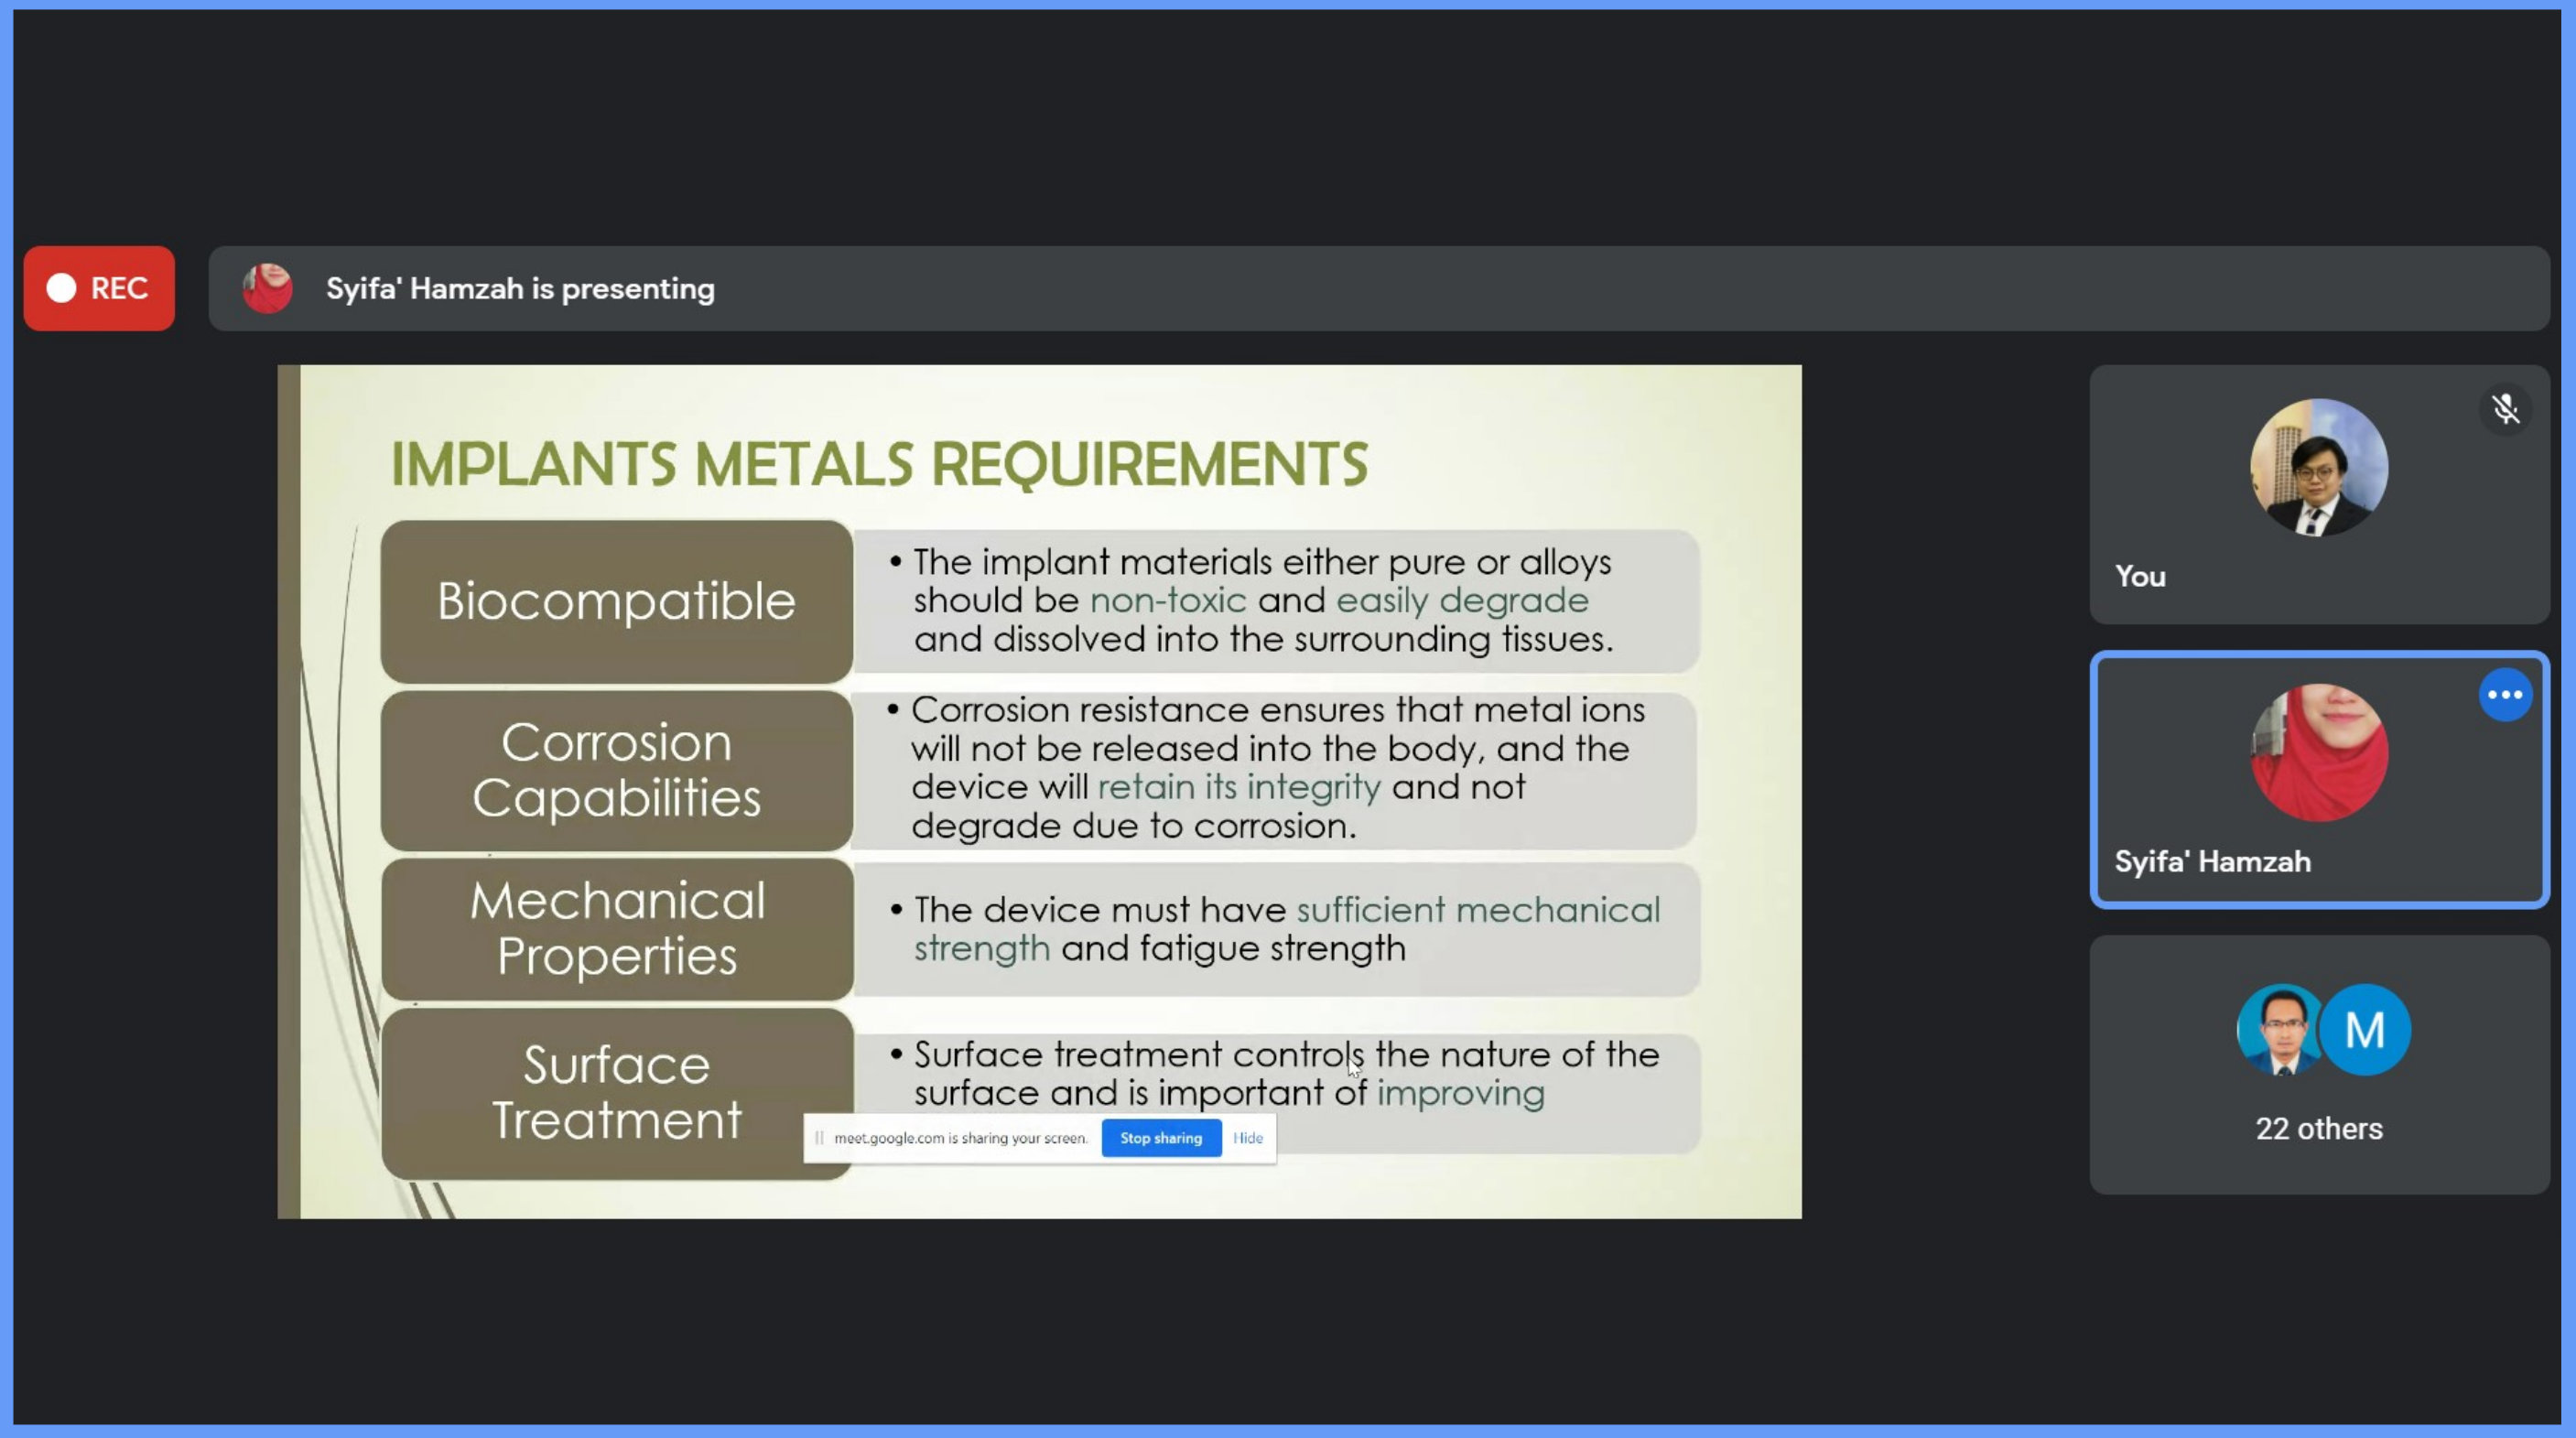Click Syifa' Hamzah name label in tile
This screenshot has height=1438, width=2576.
2212,862
